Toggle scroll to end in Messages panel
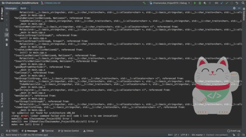This screenshot has width=246, height=137. tap(7, 34)
